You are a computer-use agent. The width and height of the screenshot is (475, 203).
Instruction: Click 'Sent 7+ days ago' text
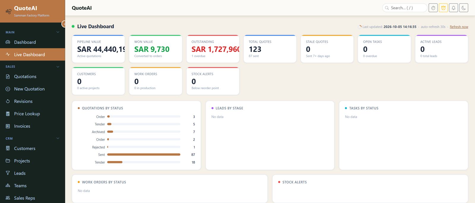tap(318, 56)
